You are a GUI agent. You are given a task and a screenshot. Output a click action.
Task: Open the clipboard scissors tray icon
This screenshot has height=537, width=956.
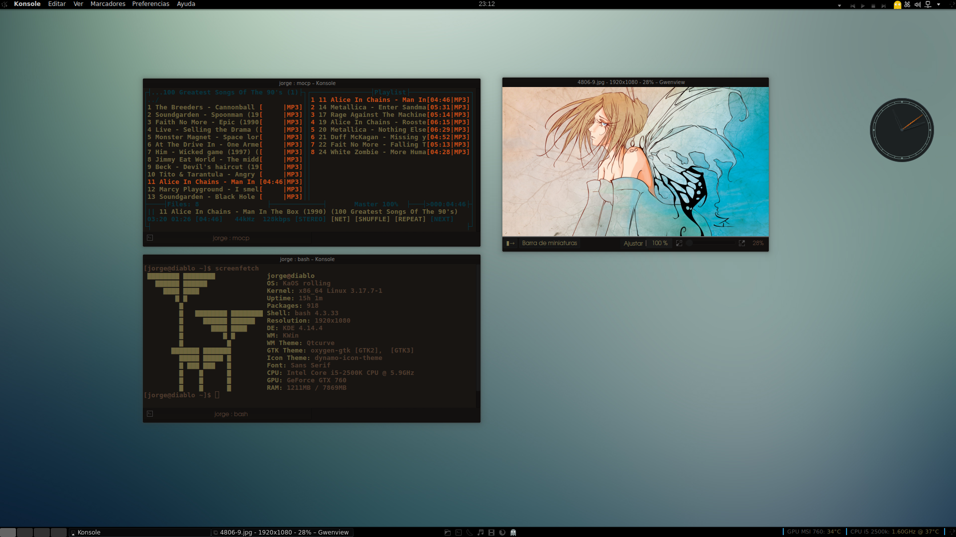tap(907, 4)
